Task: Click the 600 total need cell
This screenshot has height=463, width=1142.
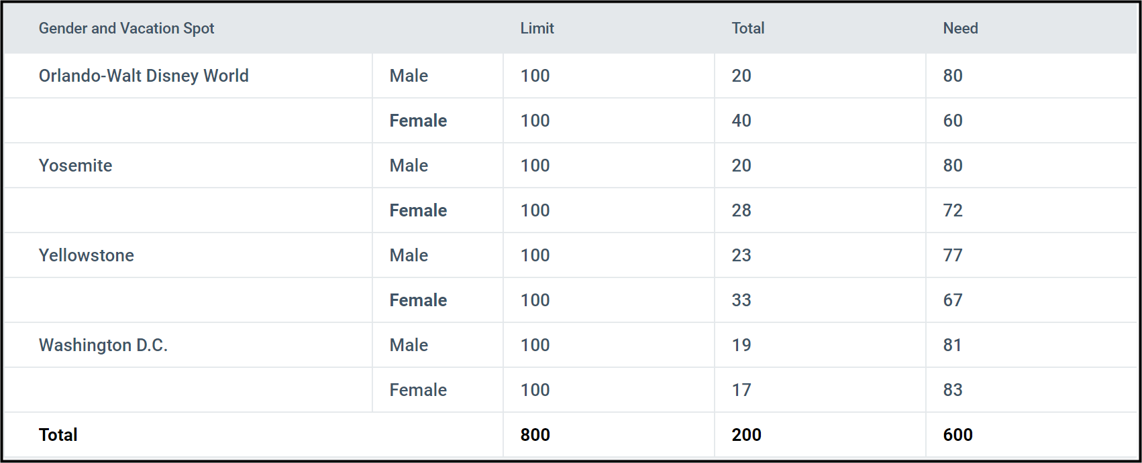Action: (x=957, y=435)
